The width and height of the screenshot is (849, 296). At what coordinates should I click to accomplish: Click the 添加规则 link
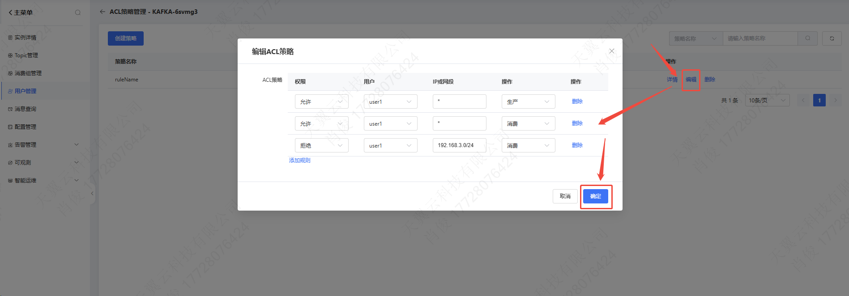299,161
